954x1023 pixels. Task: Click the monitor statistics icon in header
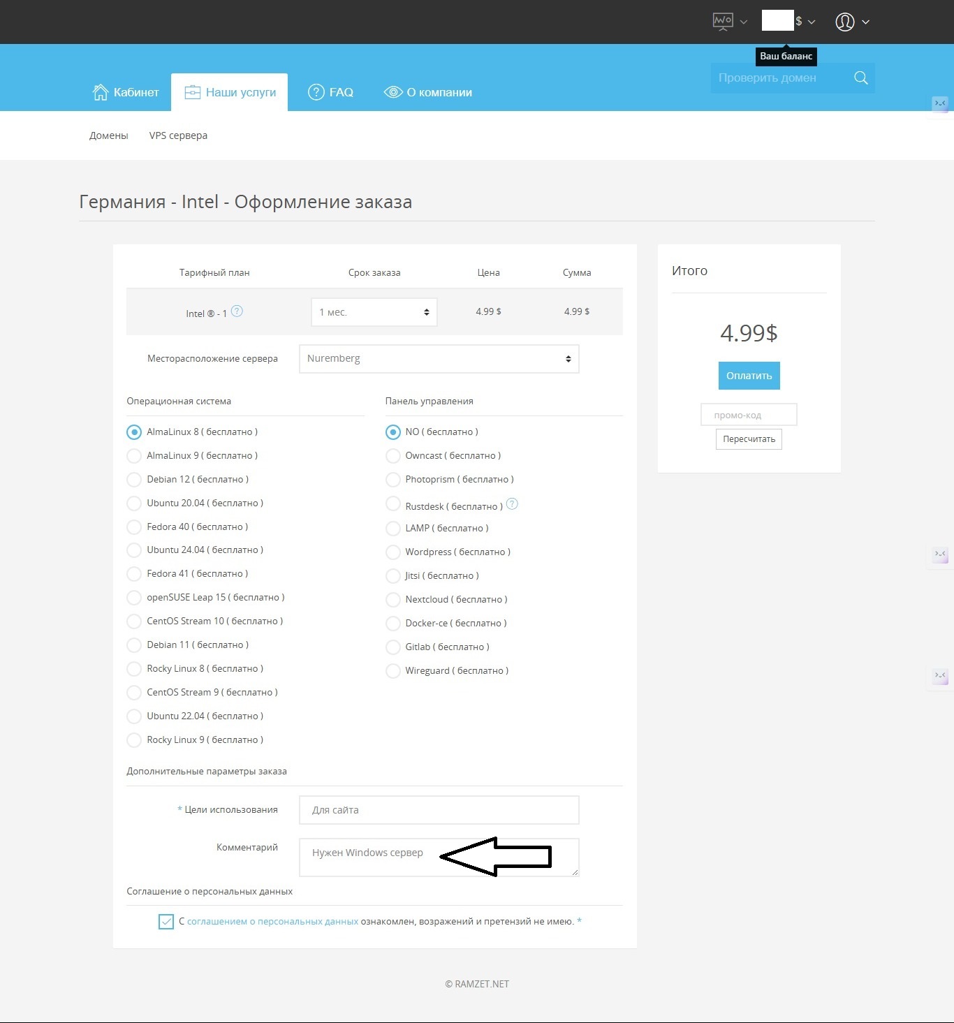click(722, 22)
